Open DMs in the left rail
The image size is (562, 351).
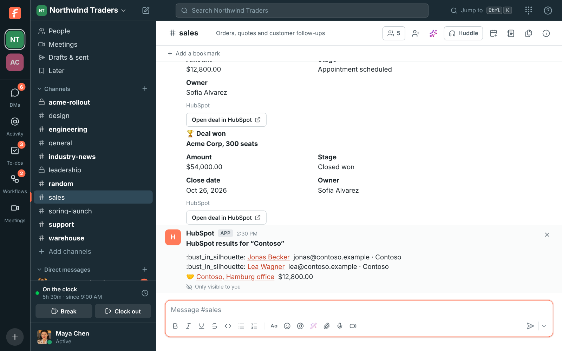[15, 97]
